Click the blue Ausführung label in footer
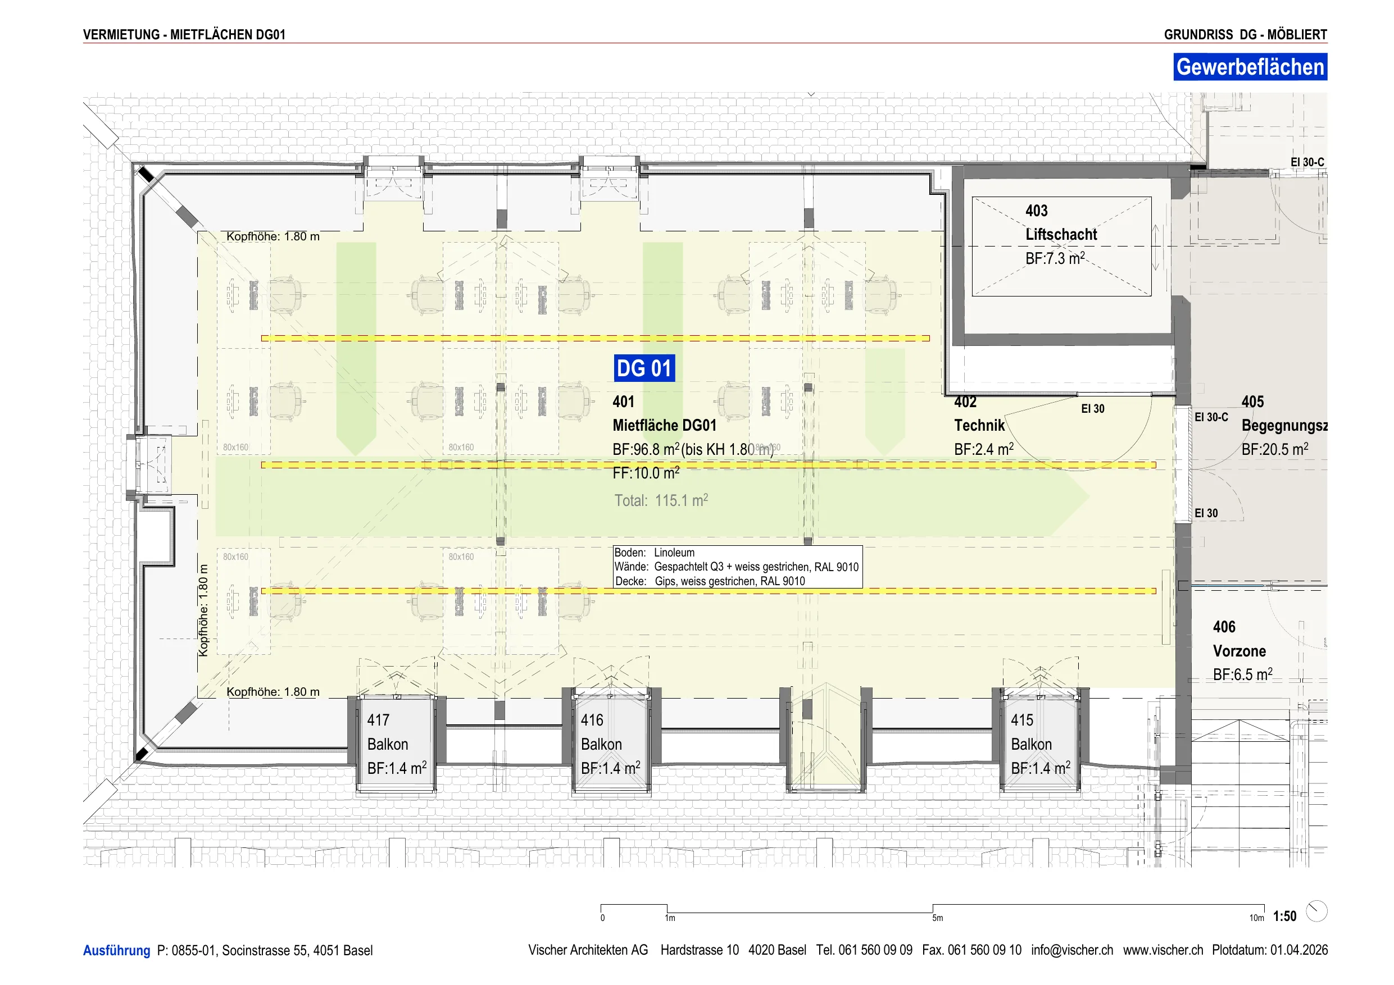The height and width of the screenshot is (985, 1394). (x=116, y=950)
